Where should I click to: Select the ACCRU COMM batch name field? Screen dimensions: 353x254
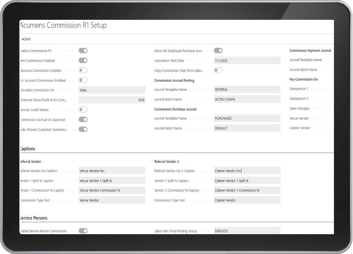pos(247,99)
